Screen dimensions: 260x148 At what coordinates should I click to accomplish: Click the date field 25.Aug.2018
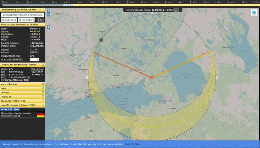pyautogui.click(x=9, y=20)
